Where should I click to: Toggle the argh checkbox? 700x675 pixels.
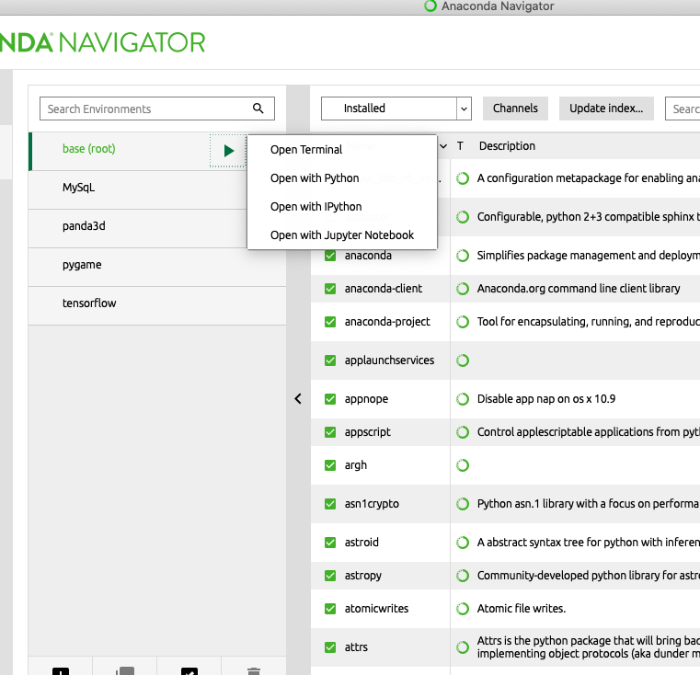(x=330, y=465)
